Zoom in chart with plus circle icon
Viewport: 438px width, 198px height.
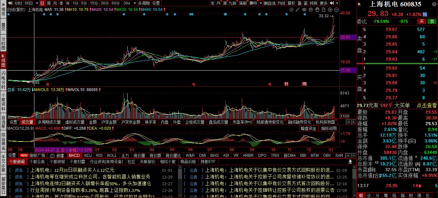pyautogui.click(x=330, y=10)
